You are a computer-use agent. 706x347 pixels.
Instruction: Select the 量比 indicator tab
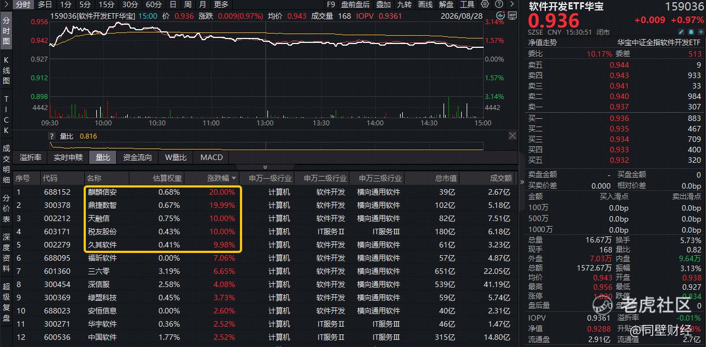click(103, 157)
